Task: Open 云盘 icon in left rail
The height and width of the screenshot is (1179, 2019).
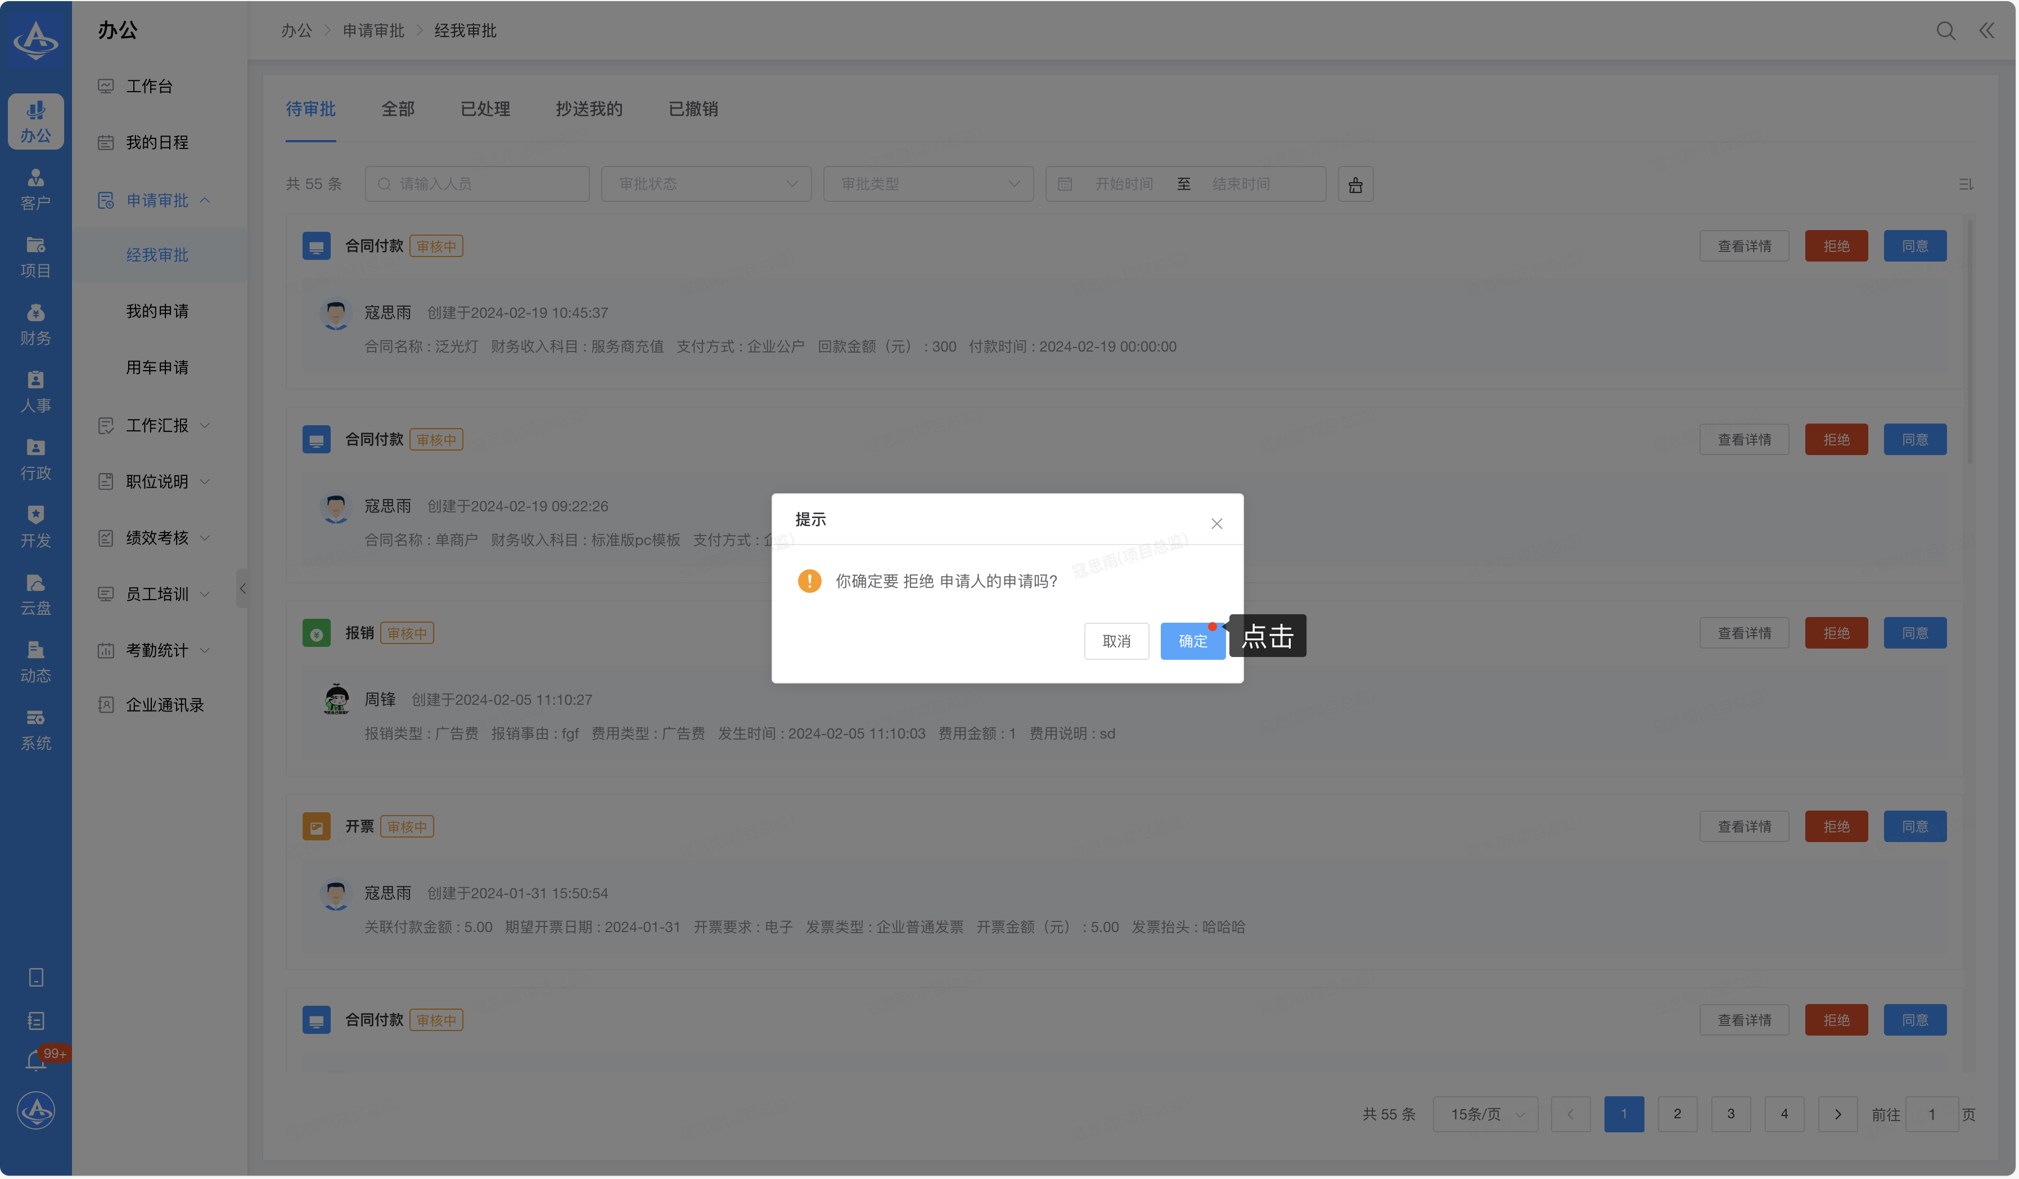Action: pos(35,595)
